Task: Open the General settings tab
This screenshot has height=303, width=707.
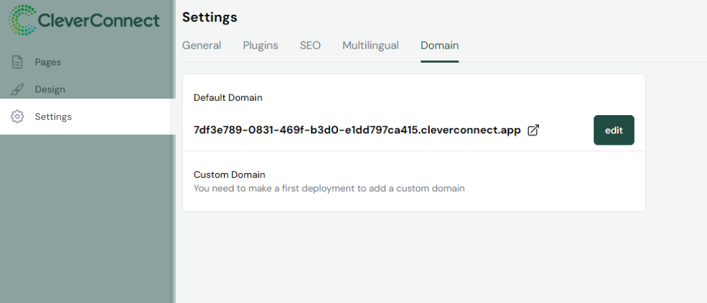Action: [x=201, y=46]
